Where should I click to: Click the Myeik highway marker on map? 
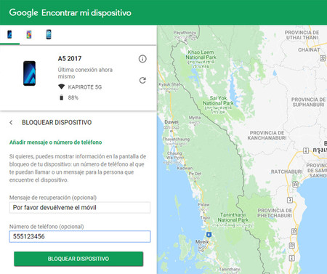pos(209,235)
